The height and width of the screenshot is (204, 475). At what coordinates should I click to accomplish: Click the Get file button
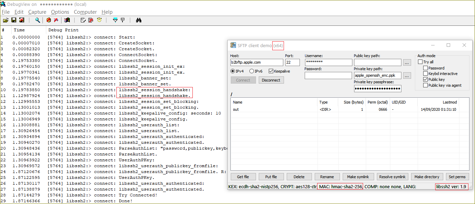243,177
